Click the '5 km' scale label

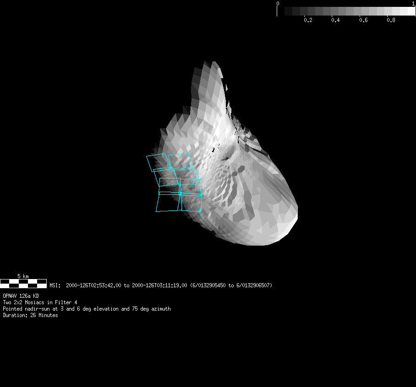point(23,276)
